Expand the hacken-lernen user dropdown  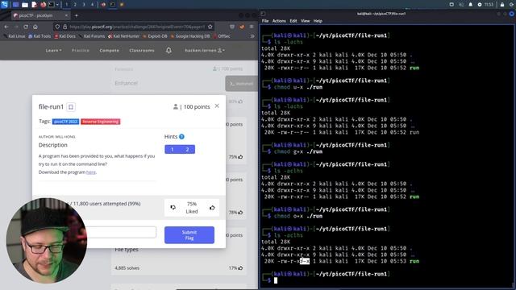[x=205, y=50]
